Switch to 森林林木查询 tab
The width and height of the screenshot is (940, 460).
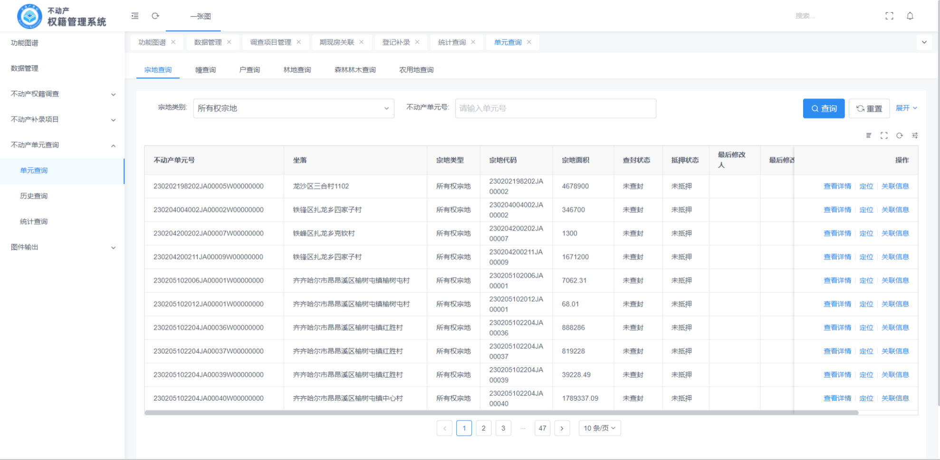tap(355, 70)
